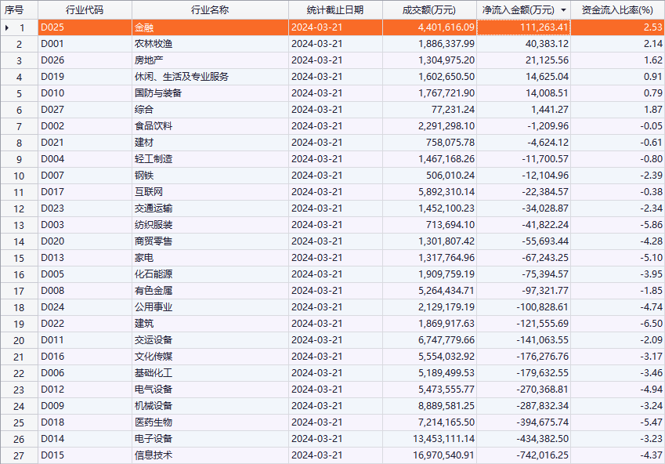Select the 金融 industry name cell
665x464 pixels.
(x=144, y=27)
